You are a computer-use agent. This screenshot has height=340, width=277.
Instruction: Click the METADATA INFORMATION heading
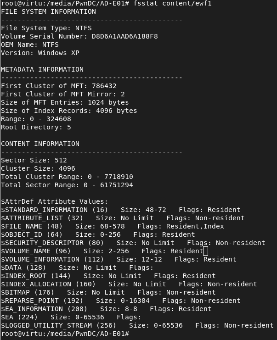point(42,69)
